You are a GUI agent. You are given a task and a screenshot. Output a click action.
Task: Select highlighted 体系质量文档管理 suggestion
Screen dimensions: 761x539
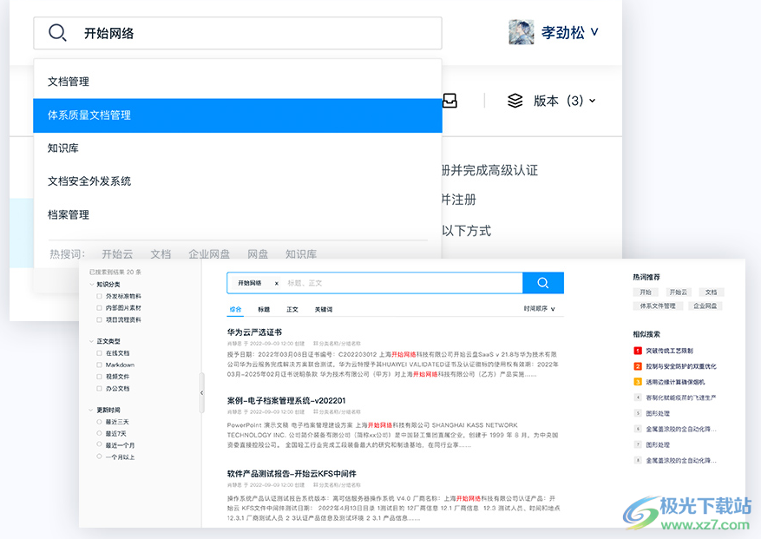tap(238, 115)
